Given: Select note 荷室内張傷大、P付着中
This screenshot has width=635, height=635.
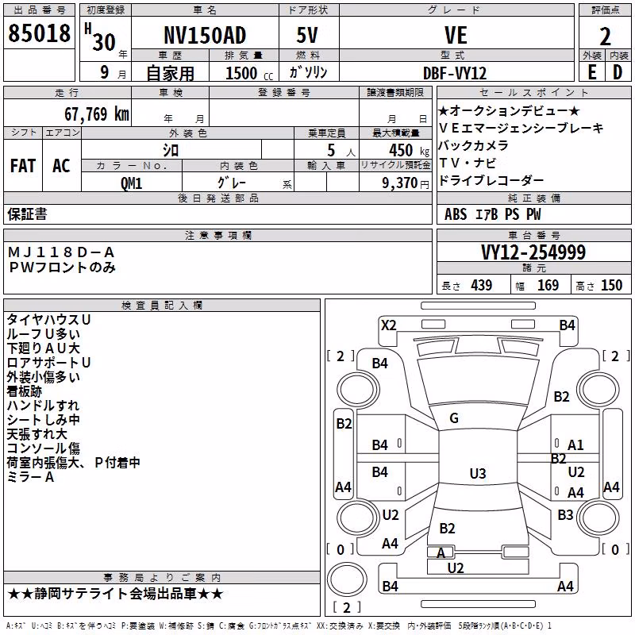Looking at the screenshot, I should pos(73,463).
